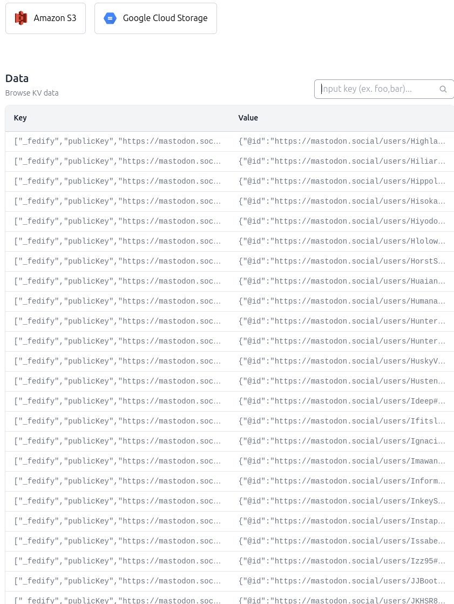The width and height of the screenshot is (454, 604).
Task: Select the row with users/Hisoka value
Action: click(x=229, y=202)
